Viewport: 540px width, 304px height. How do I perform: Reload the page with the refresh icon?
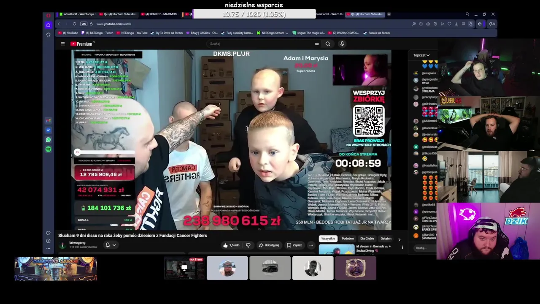(74, 24)
